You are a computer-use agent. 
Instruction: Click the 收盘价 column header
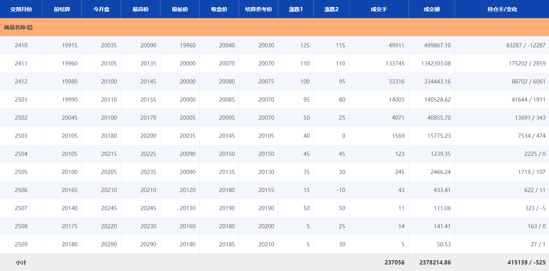[219, 9]
